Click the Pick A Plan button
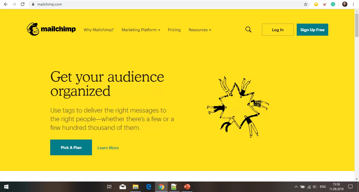Viewport: 359px width, 192px height. [x=71, y=147]
